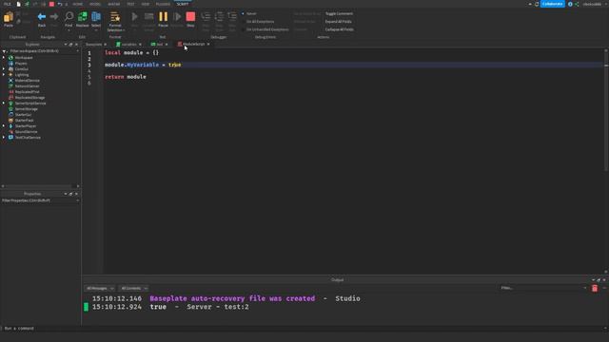Expand the TextChatService tree node
The width and height of the screenshot is (609, 342).
pos(4,137)
